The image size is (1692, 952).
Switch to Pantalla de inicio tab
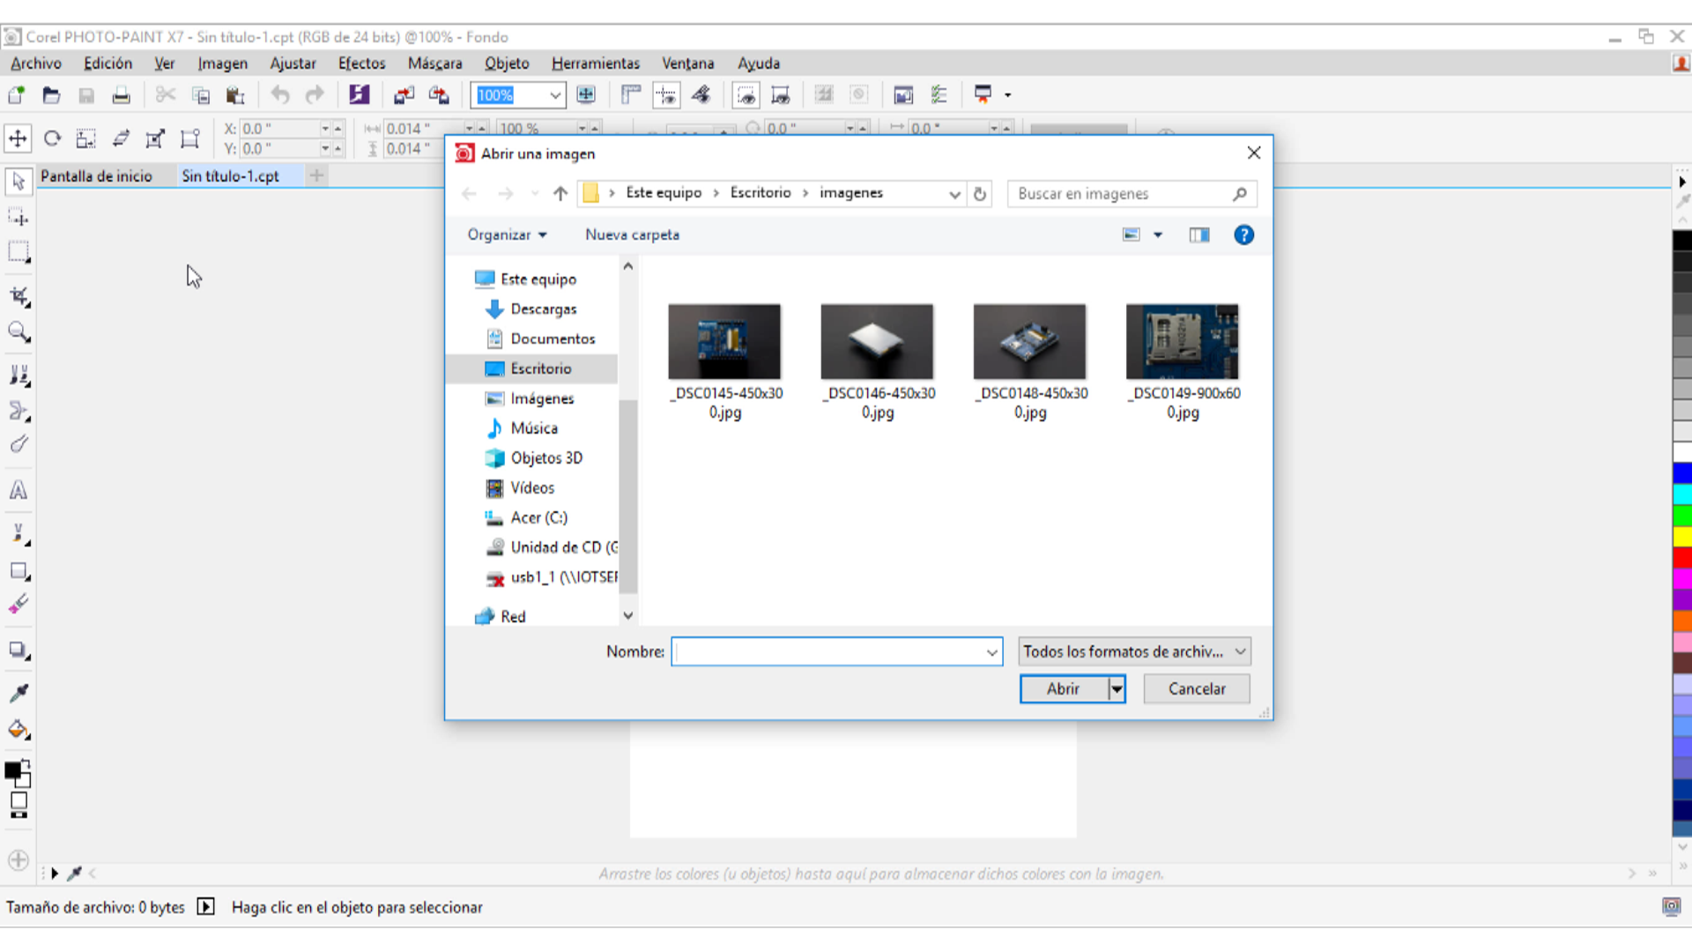coord(96,176)
